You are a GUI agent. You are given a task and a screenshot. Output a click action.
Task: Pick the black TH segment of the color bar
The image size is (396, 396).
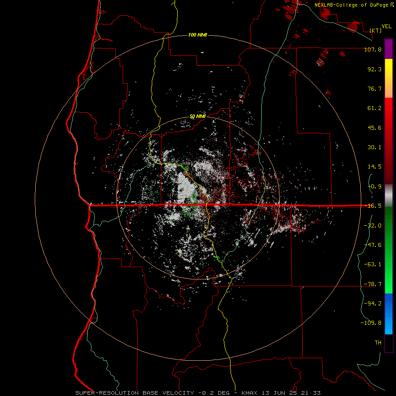pos(389,343)
